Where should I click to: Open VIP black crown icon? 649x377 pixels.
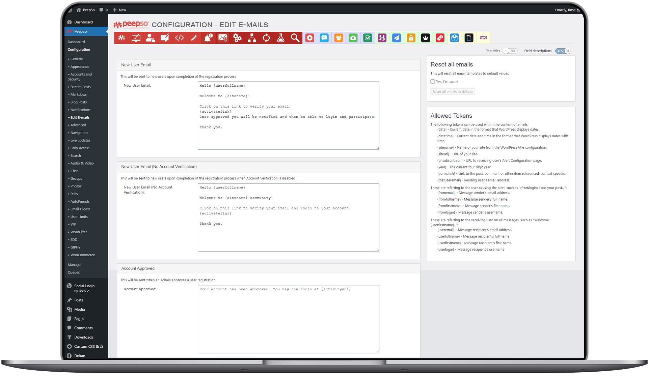(x=426, y=38)
